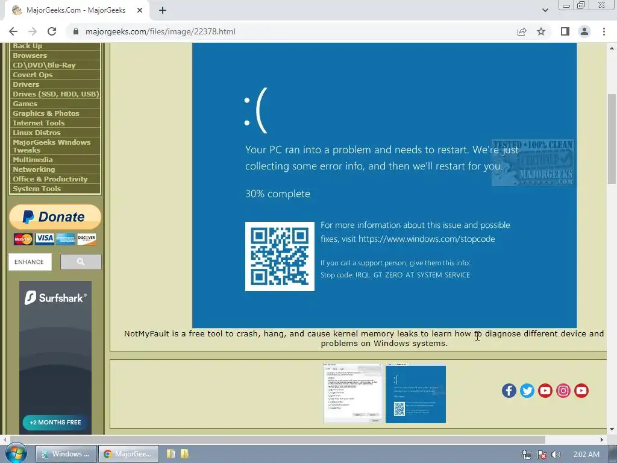The image size is (617, 463).
Task: Switch to the Windows taskbar button
Action: (66, 454)
